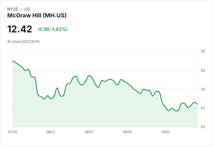This screenshot has width=213, height=147.
Task: Select the 09/15 date on the x-axis
Action: [x=127, y=132]
